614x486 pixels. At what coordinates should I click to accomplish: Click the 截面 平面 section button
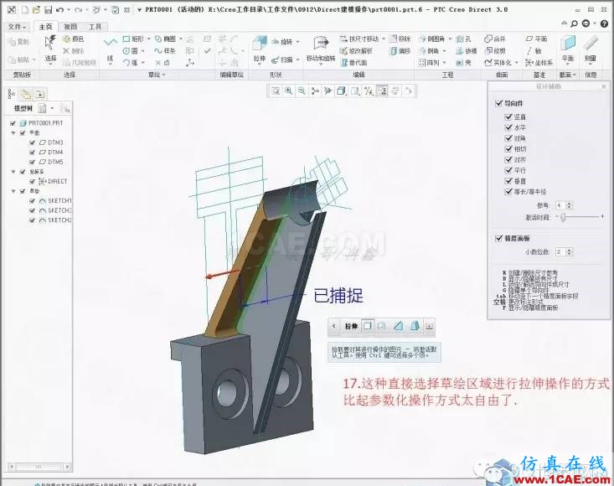567,49
